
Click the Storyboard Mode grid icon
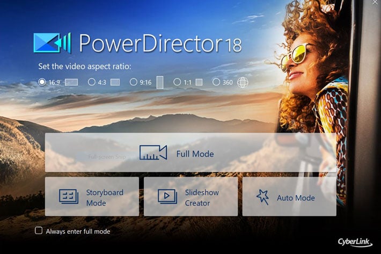click(69, 197)
